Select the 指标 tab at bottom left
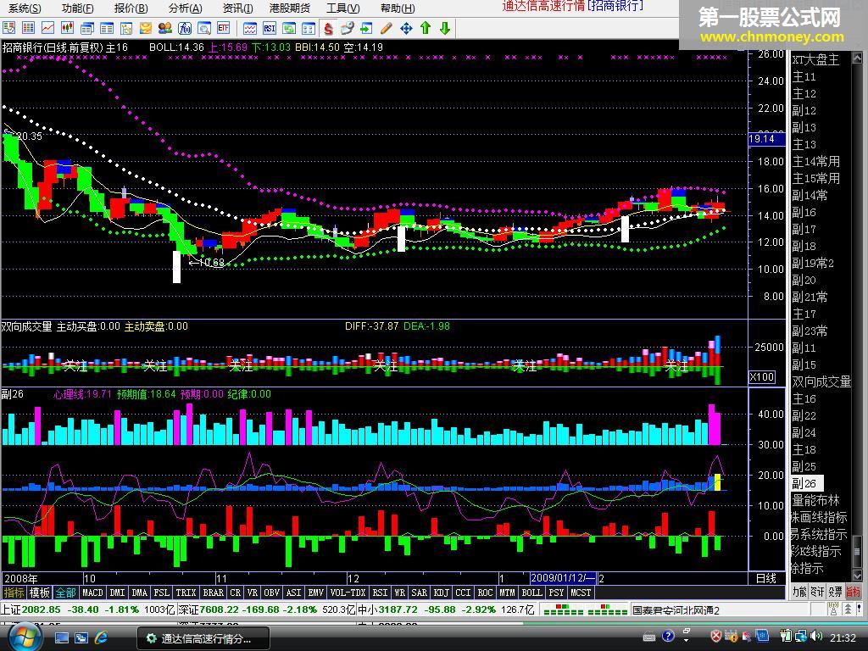Screen dimensions: 868x651 click(x=14, y=593)
